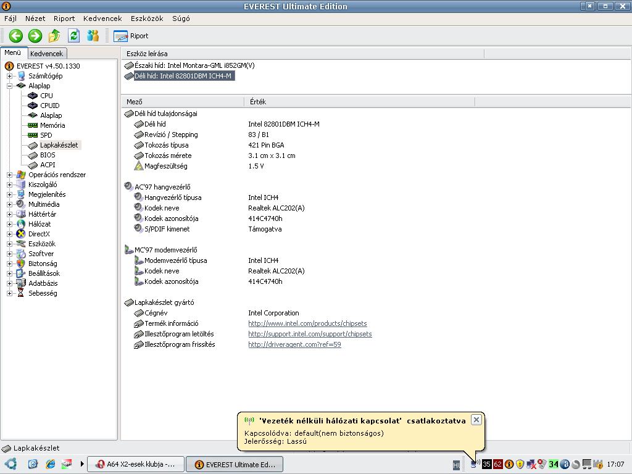632x474 pixels.
Task: Expand the Kiszolgáló node
Action: tap(9, 185)
